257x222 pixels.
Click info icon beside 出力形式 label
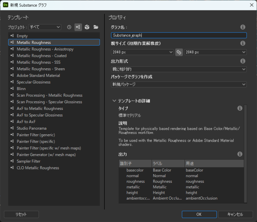tap(243, 61)
